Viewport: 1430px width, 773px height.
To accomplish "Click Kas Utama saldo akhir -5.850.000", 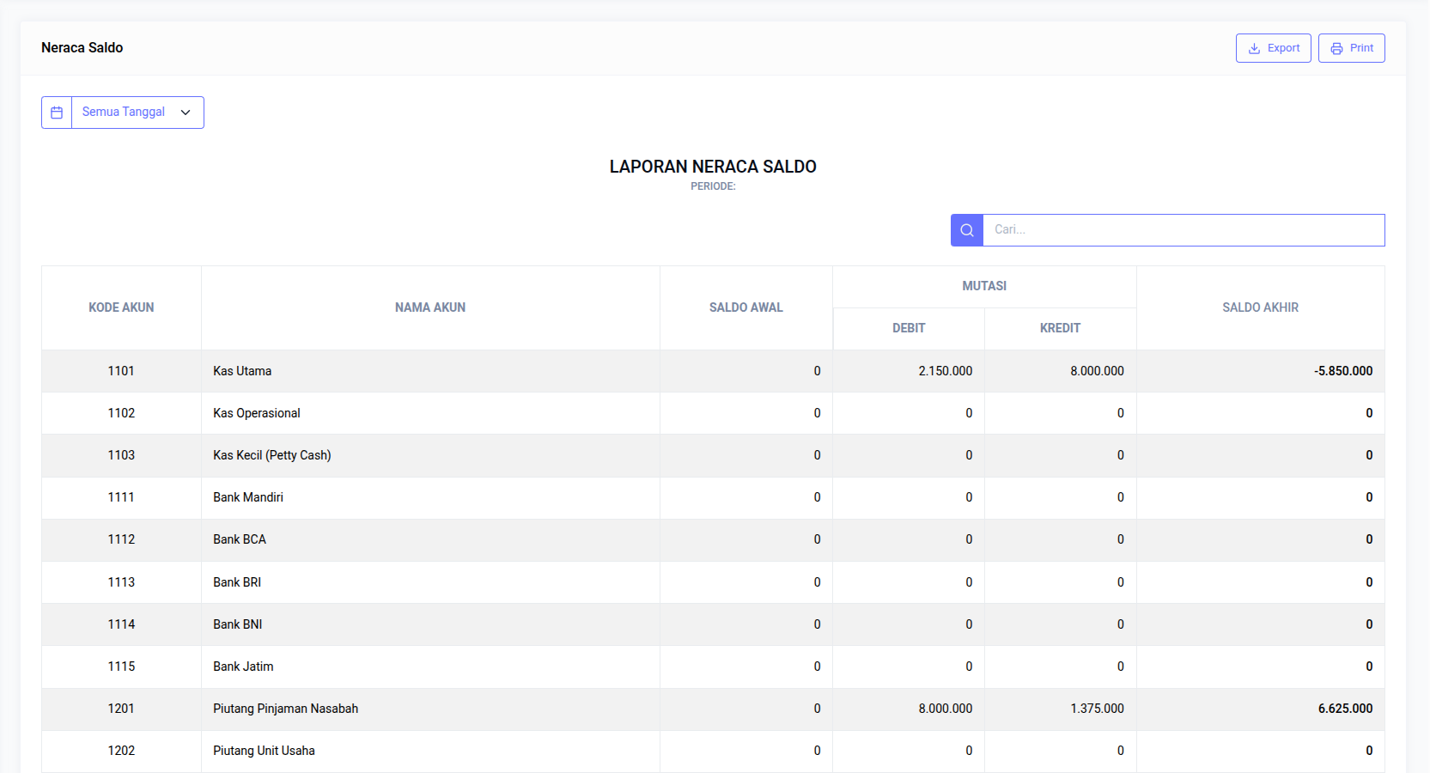I will click(1342, 371).
